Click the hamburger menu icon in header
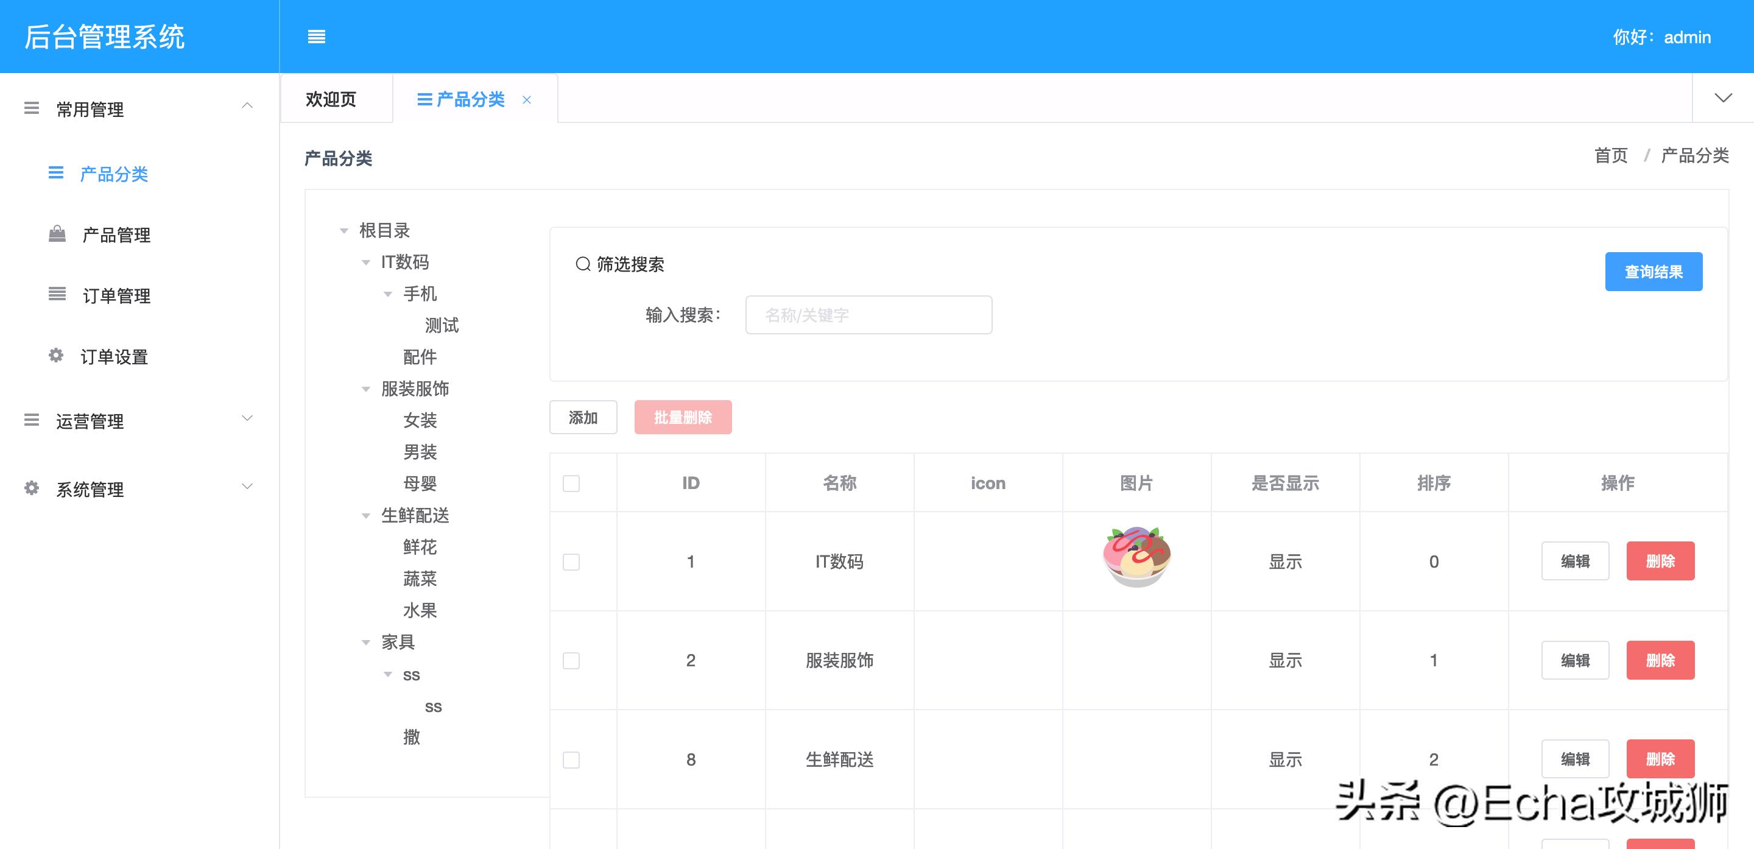The height and width of the screenshot is (849, 1754). tap(317, 37)
